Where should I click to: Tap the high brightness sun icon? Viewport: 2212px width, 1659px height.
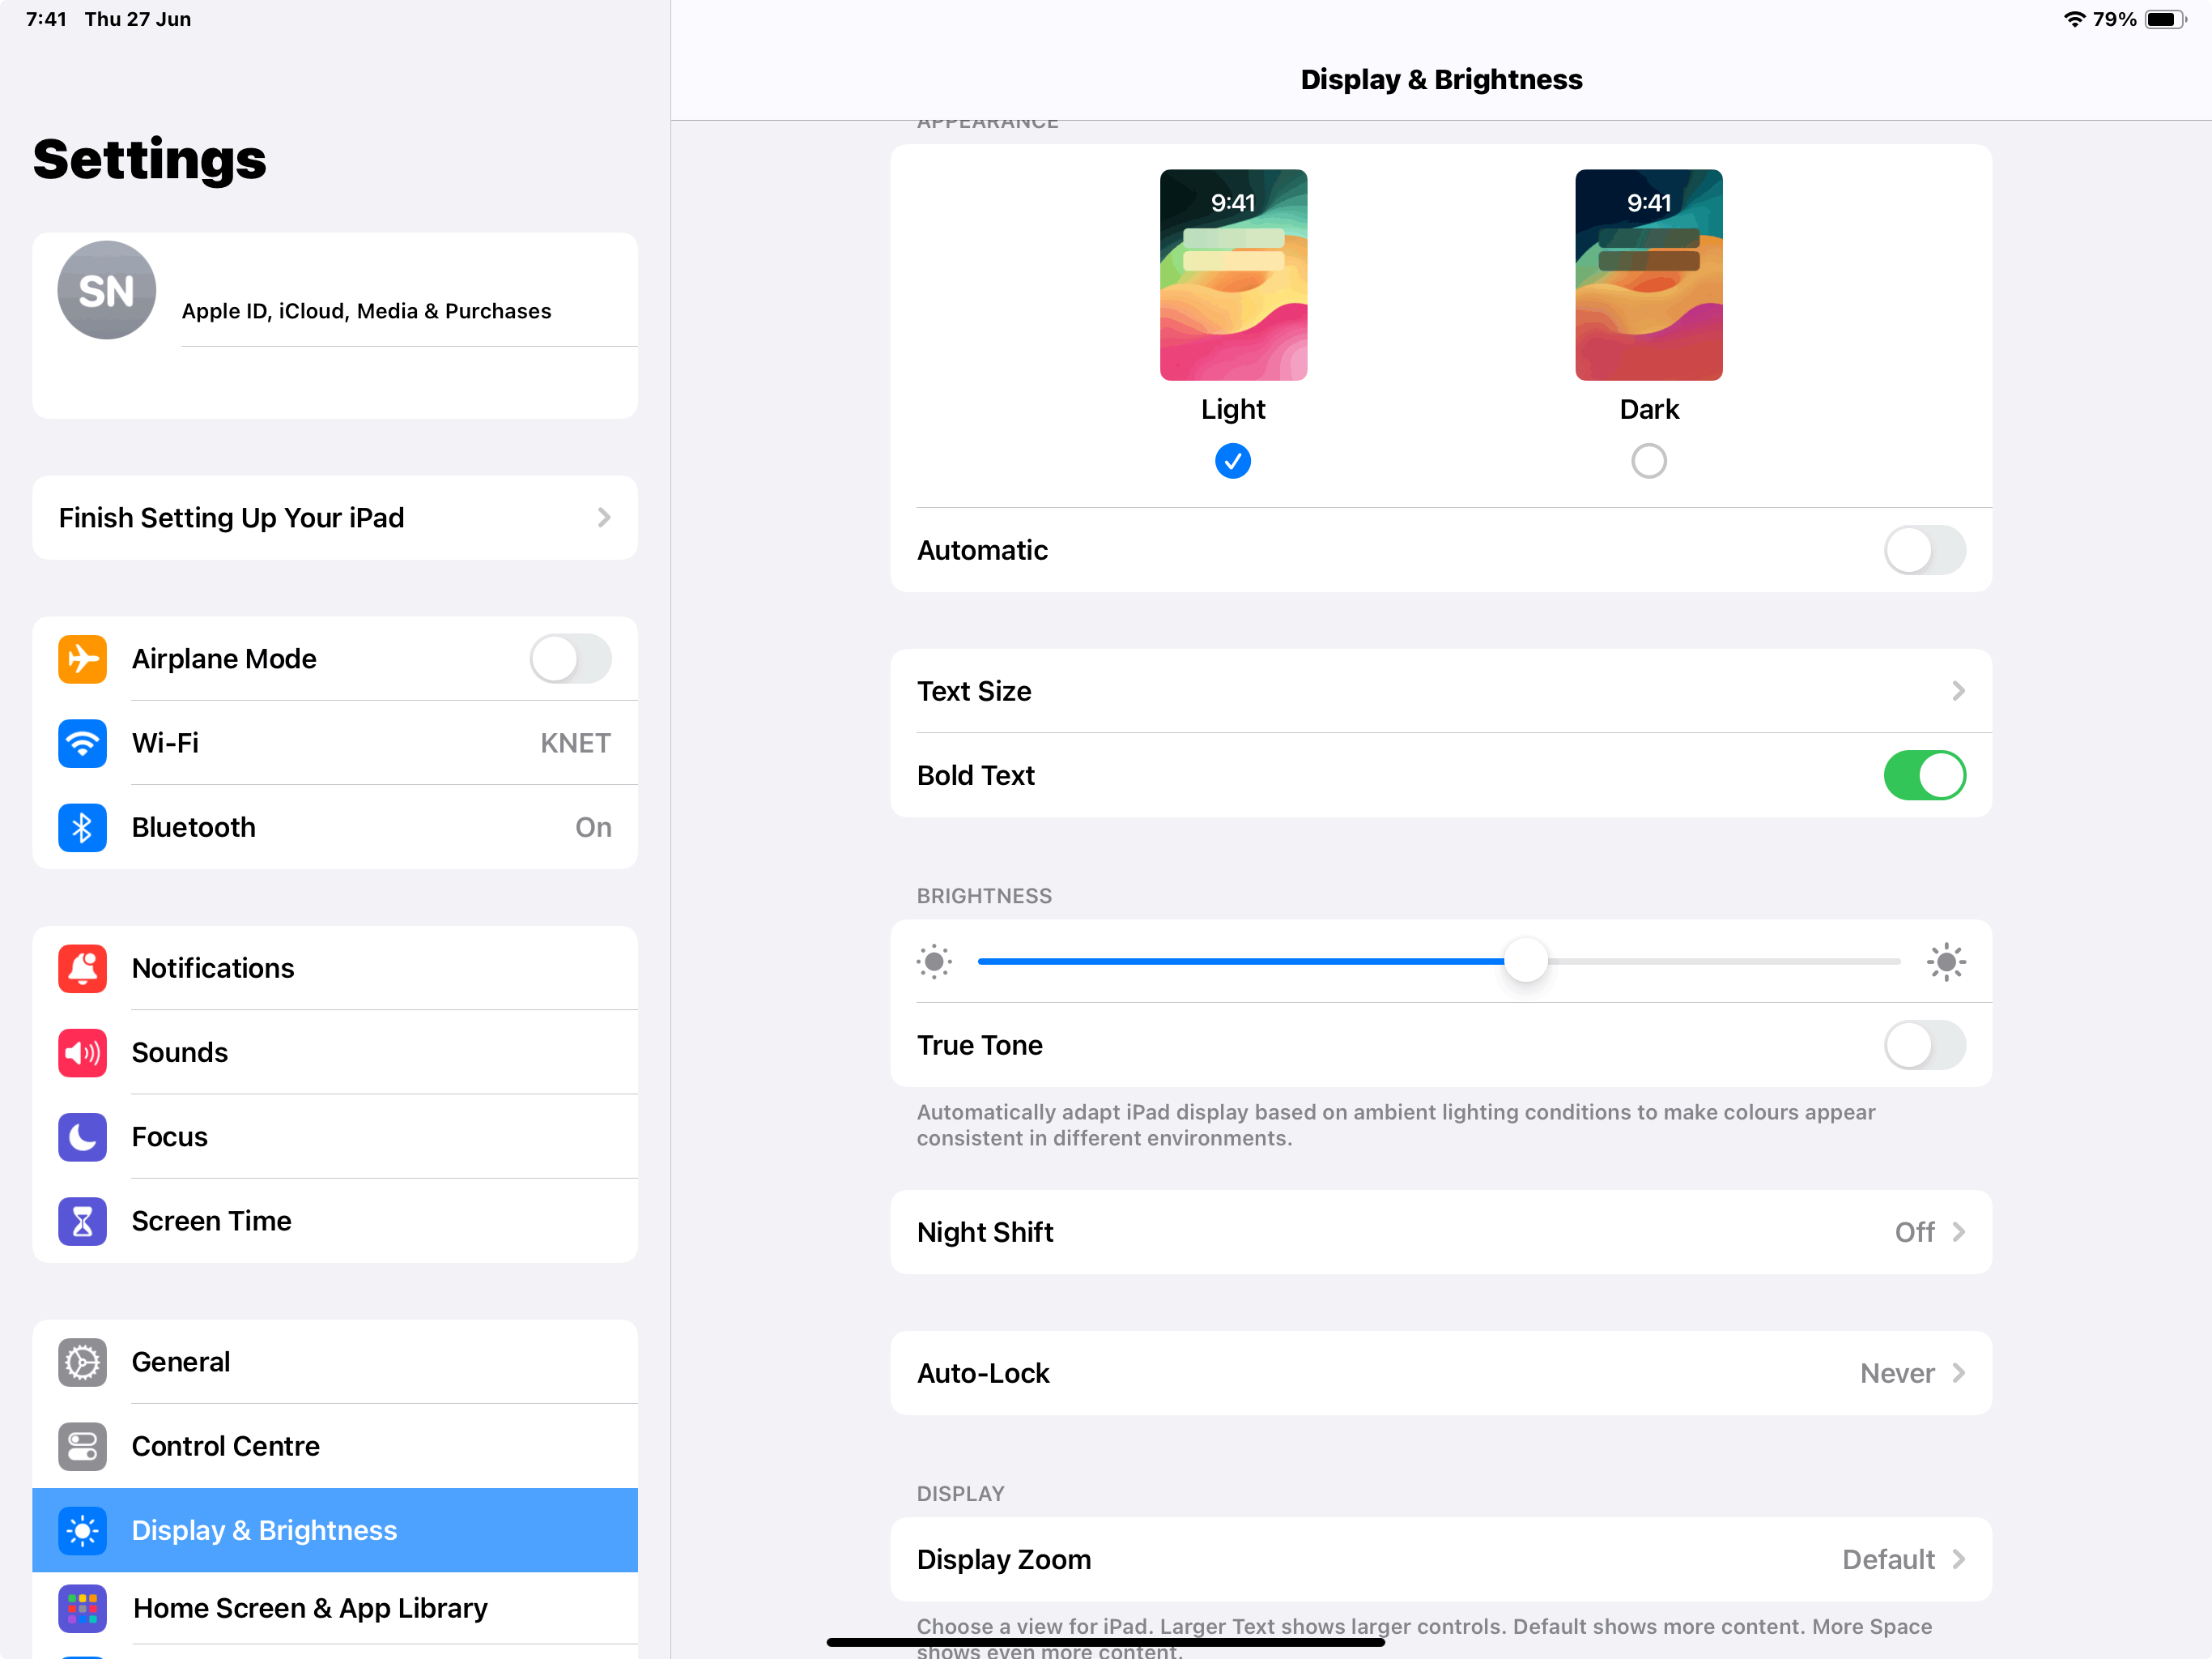click(x=1946, y=962)
